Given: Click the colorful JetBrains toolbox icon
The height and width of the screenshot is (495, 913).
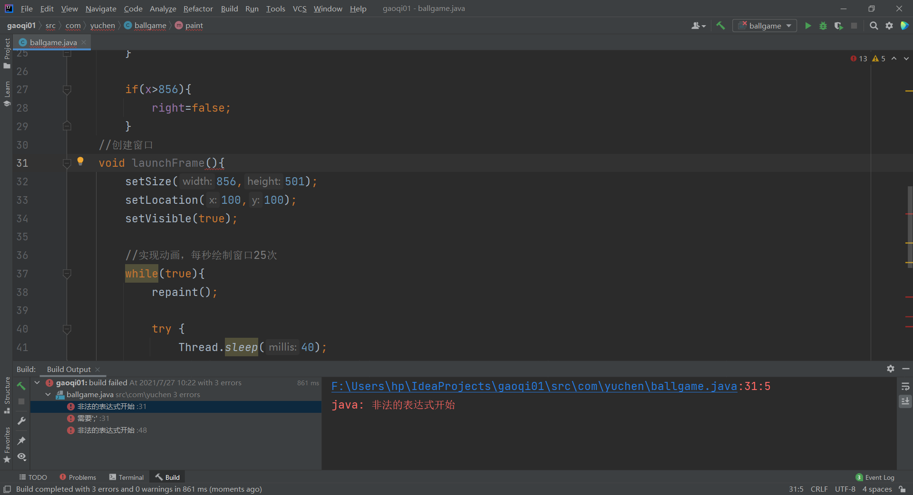Looking at the screenshot, I should [904, 26].
